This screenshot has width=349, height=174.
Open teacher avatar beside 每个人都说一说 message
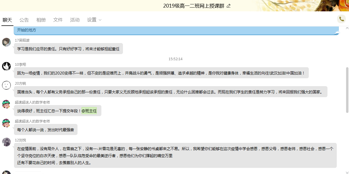tap(6, 123)
